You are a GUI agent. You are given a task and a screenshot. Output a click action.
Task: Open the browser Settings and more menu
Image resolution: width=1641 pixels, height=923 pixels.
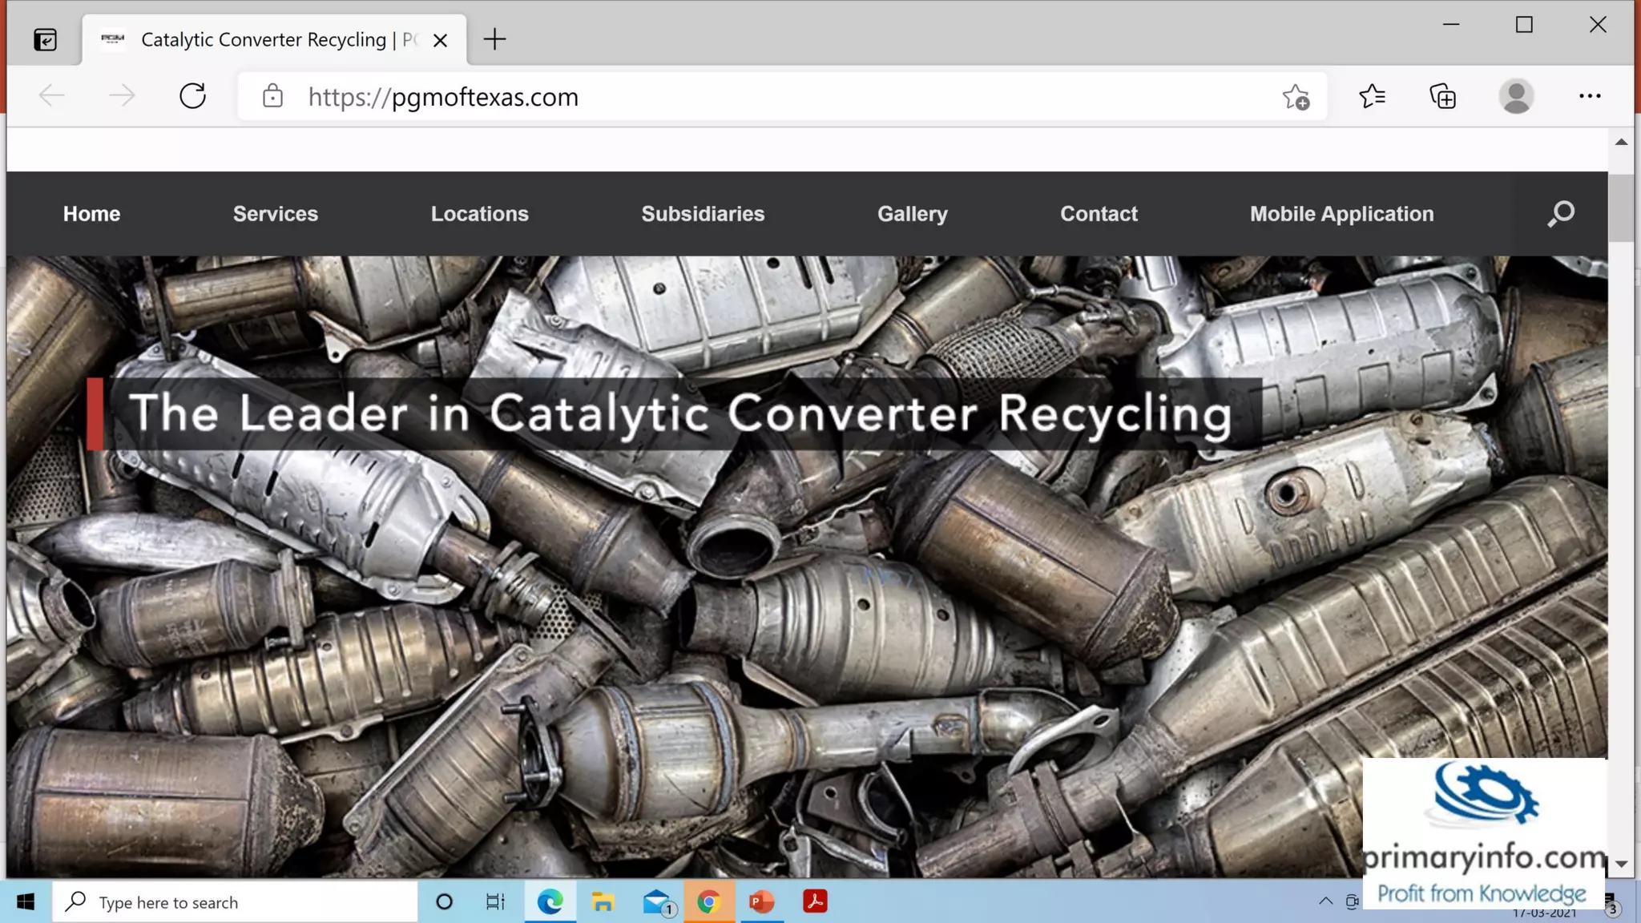pyautogui.click(x=1589, y=97)
